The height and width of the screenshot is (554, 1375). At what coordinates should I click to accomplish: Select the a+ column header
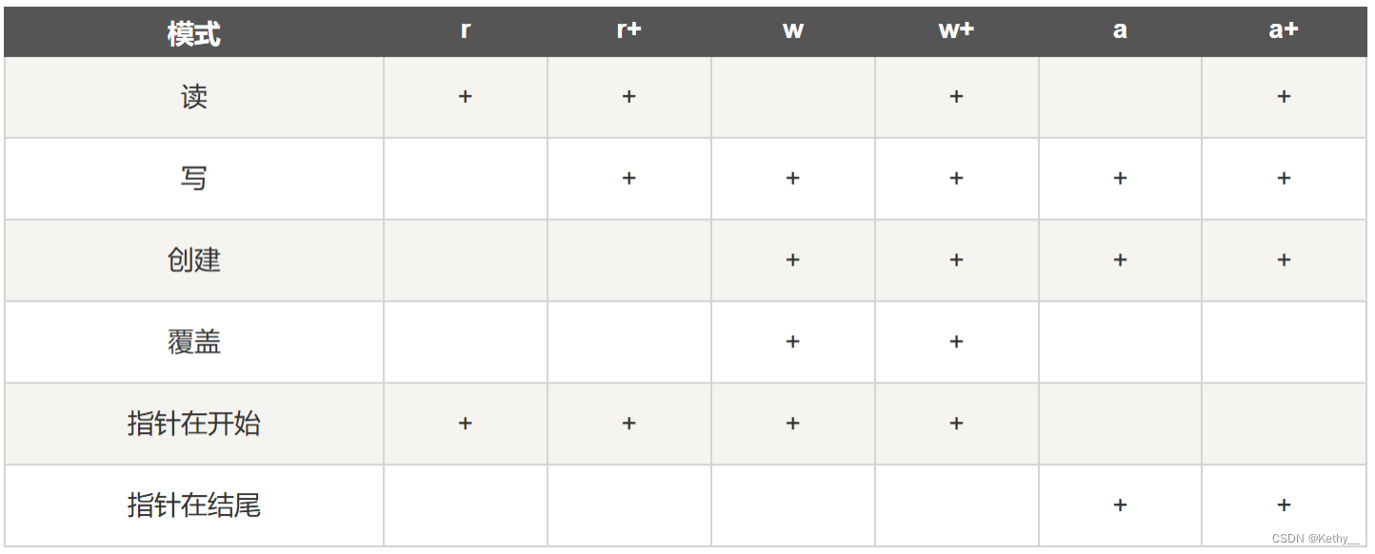click(x=1284, y=30)
